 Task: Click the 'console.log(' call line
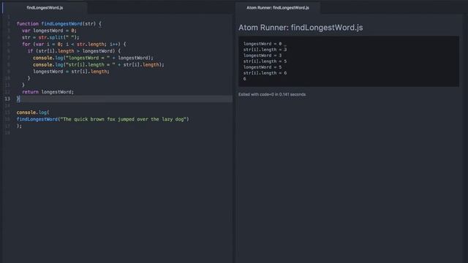tap(33, 113)
